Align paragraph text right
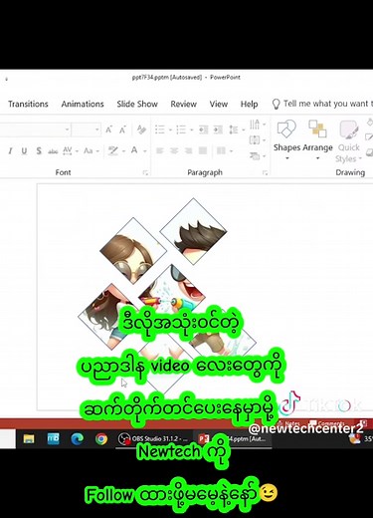The width and height of the screenshot is (373, 518). tap(188, 151)
